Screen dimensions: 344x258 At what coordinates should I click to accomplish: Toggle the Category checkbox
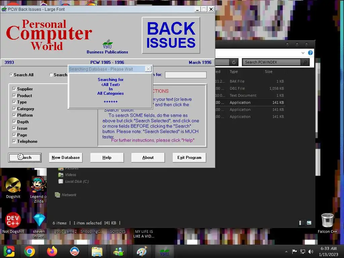pos(14,109)
